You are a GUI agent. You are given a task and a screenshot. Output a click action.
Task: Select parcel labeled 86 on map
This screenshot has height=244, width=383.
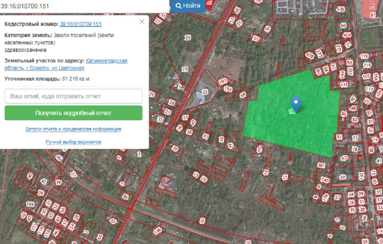pyautogui.click(x=125, y=196)
